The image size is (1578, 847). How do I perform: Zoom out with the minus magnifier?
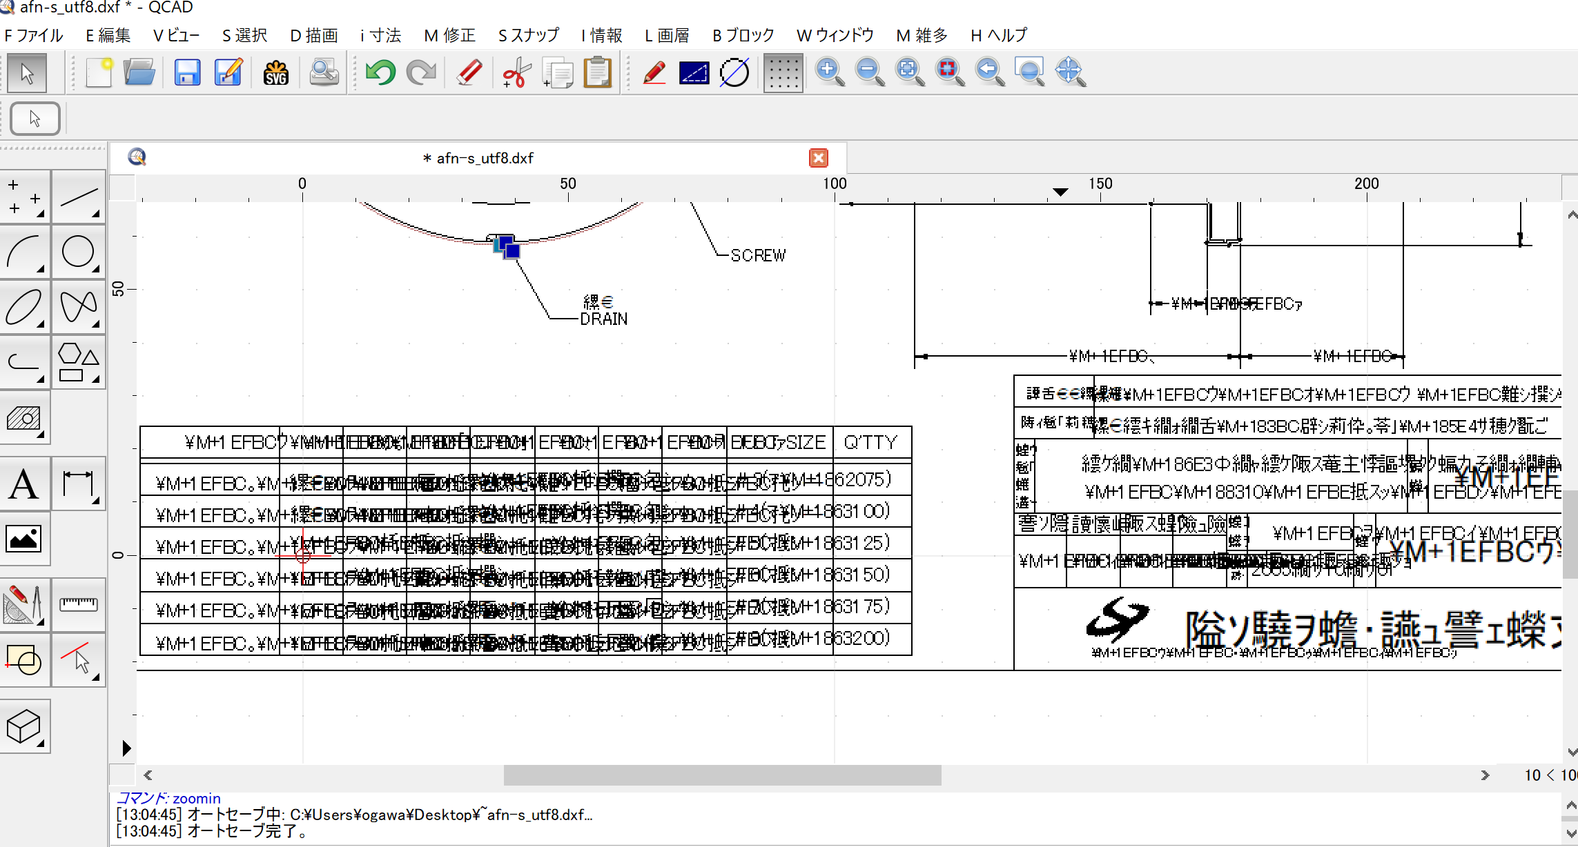pyautogui.click(x=870, y=72)
